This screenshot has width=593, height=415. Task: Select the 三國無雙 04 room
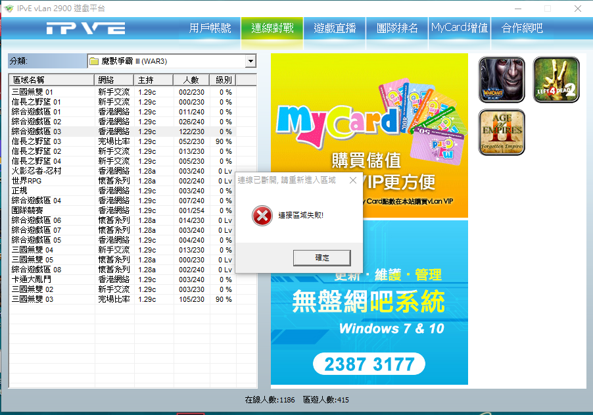click(x=123, y=250)
